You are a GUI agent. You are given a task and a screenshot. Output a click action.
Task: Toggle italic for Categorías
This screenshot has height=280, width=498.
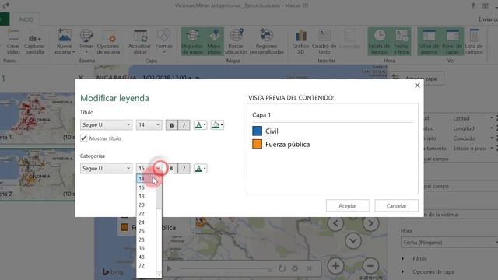pos(184,169)
